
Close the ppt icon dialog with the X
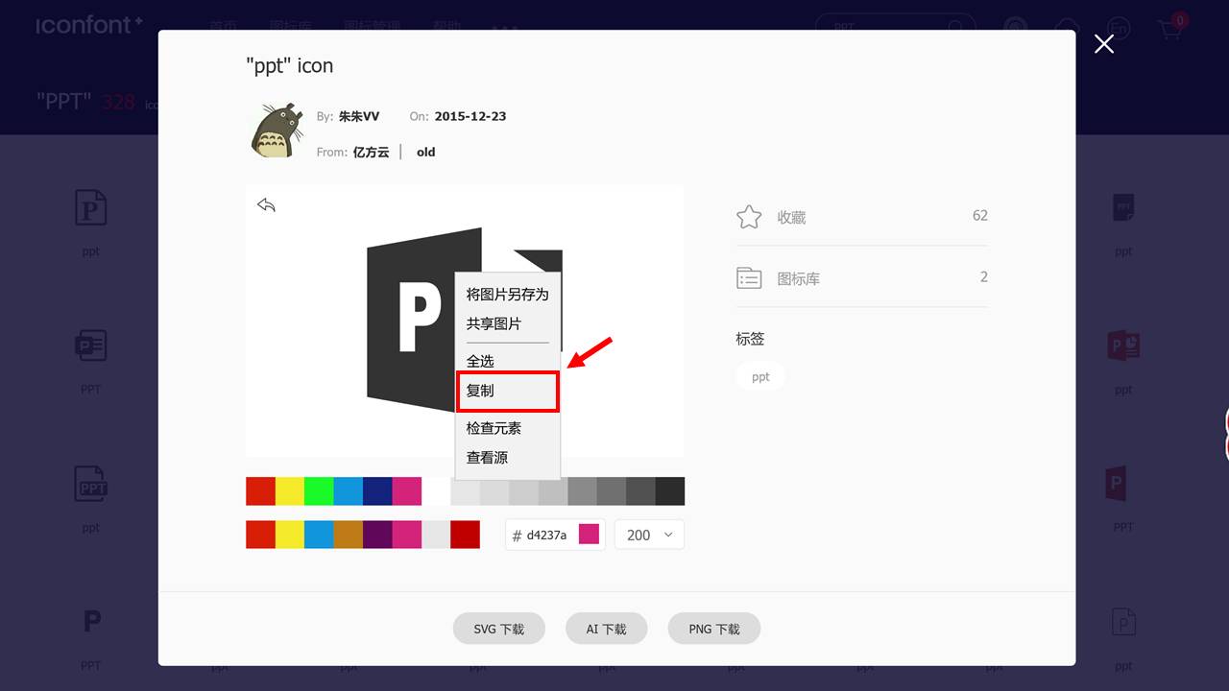[x=1104, y=43]
